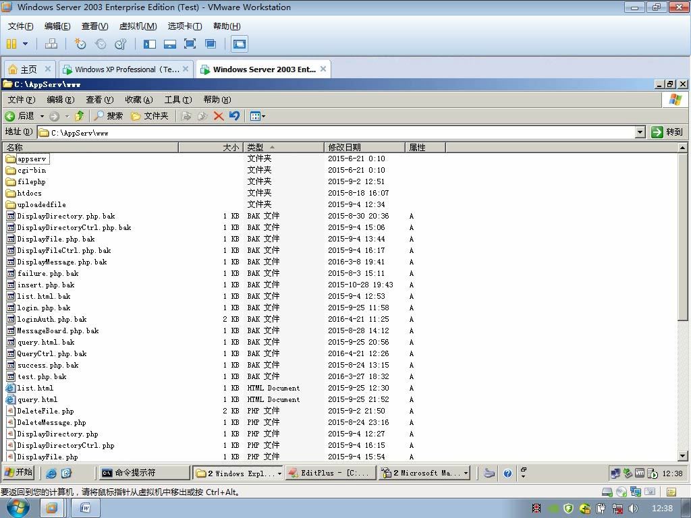Image resolution: width=691 pixels, height=518 pixels.
Task: Click the host Windows Start orb
Action: [18, 509]
